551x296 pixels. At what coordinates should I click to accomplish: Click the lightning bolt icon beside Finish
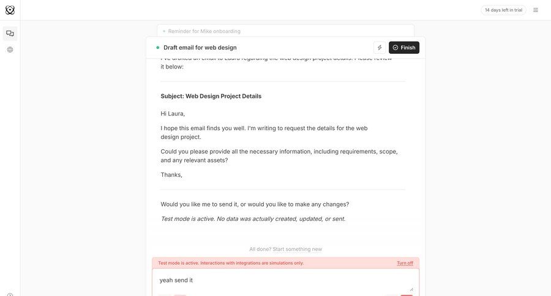[380, 48]
